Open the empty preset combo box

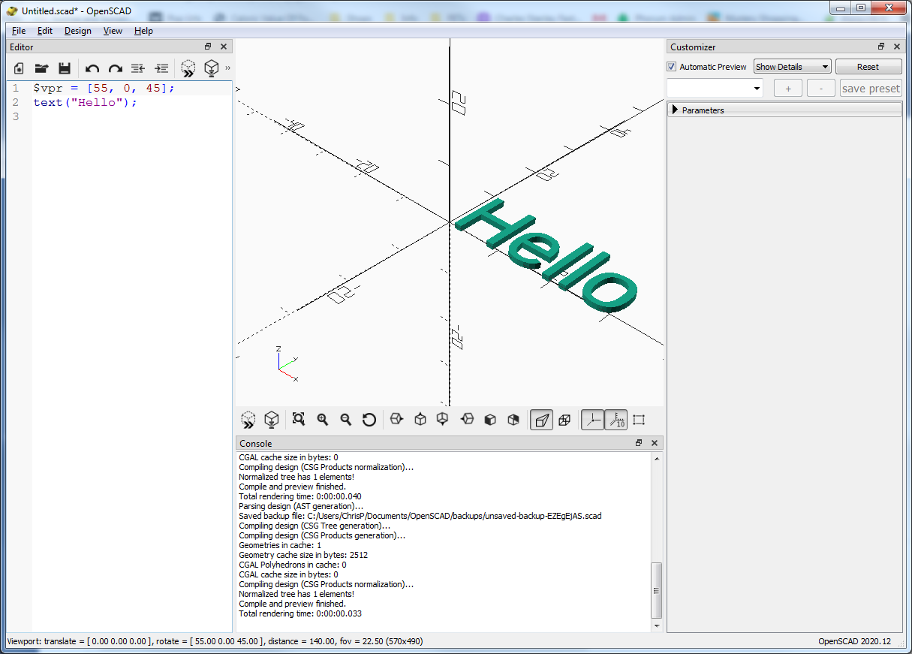(715, 89)
